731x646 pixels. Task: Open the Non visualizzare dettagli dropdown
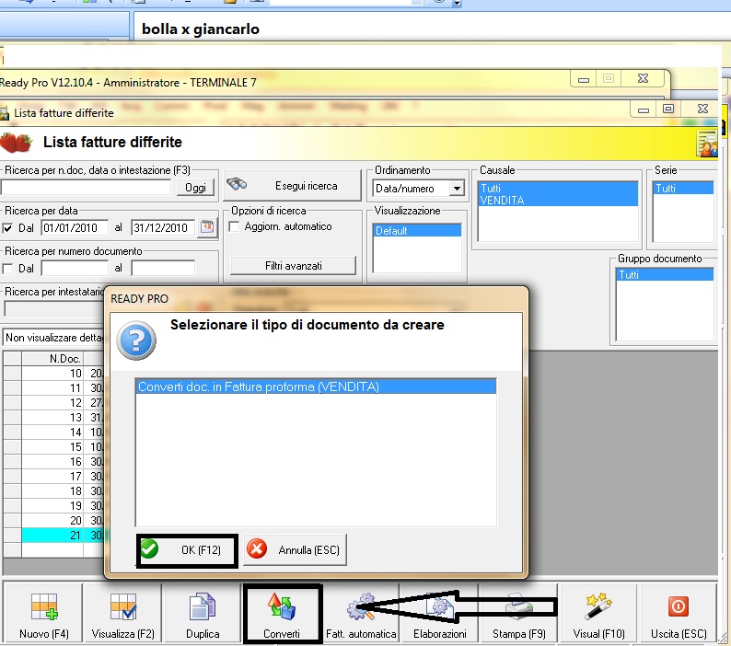pos(53,338)
